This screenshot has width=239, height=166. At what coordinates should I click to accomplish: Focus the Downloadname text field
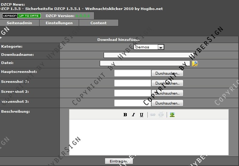pos(149,55)
